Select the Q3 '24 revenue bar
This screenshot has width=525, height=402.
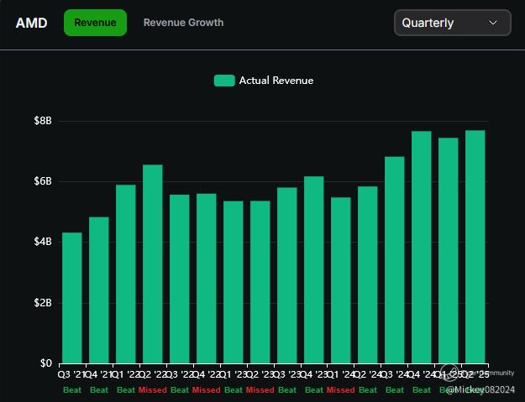click(395, 260)
